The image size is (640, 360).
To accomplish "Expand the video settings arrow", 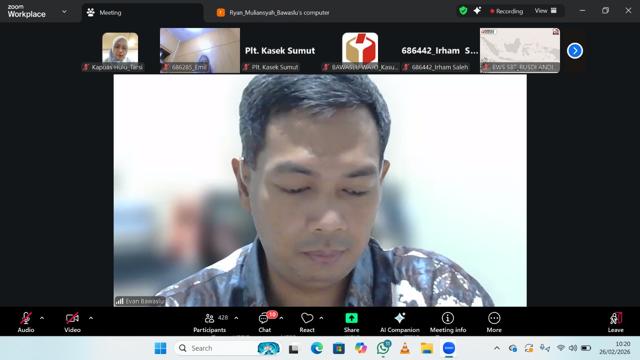I will [x=91, y=318].
